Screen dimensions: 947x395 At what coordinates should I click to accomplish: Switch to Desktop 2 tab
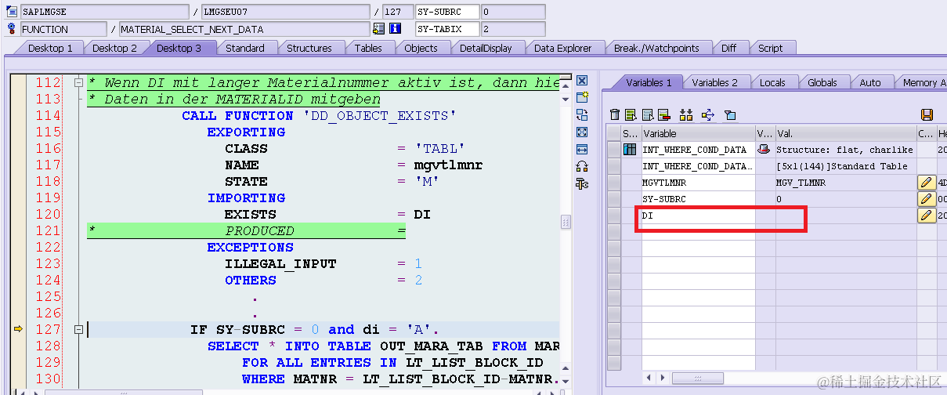(114, 49)
